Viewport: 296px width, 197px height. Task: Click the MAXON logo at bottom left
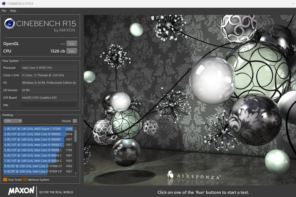[21, 191]
